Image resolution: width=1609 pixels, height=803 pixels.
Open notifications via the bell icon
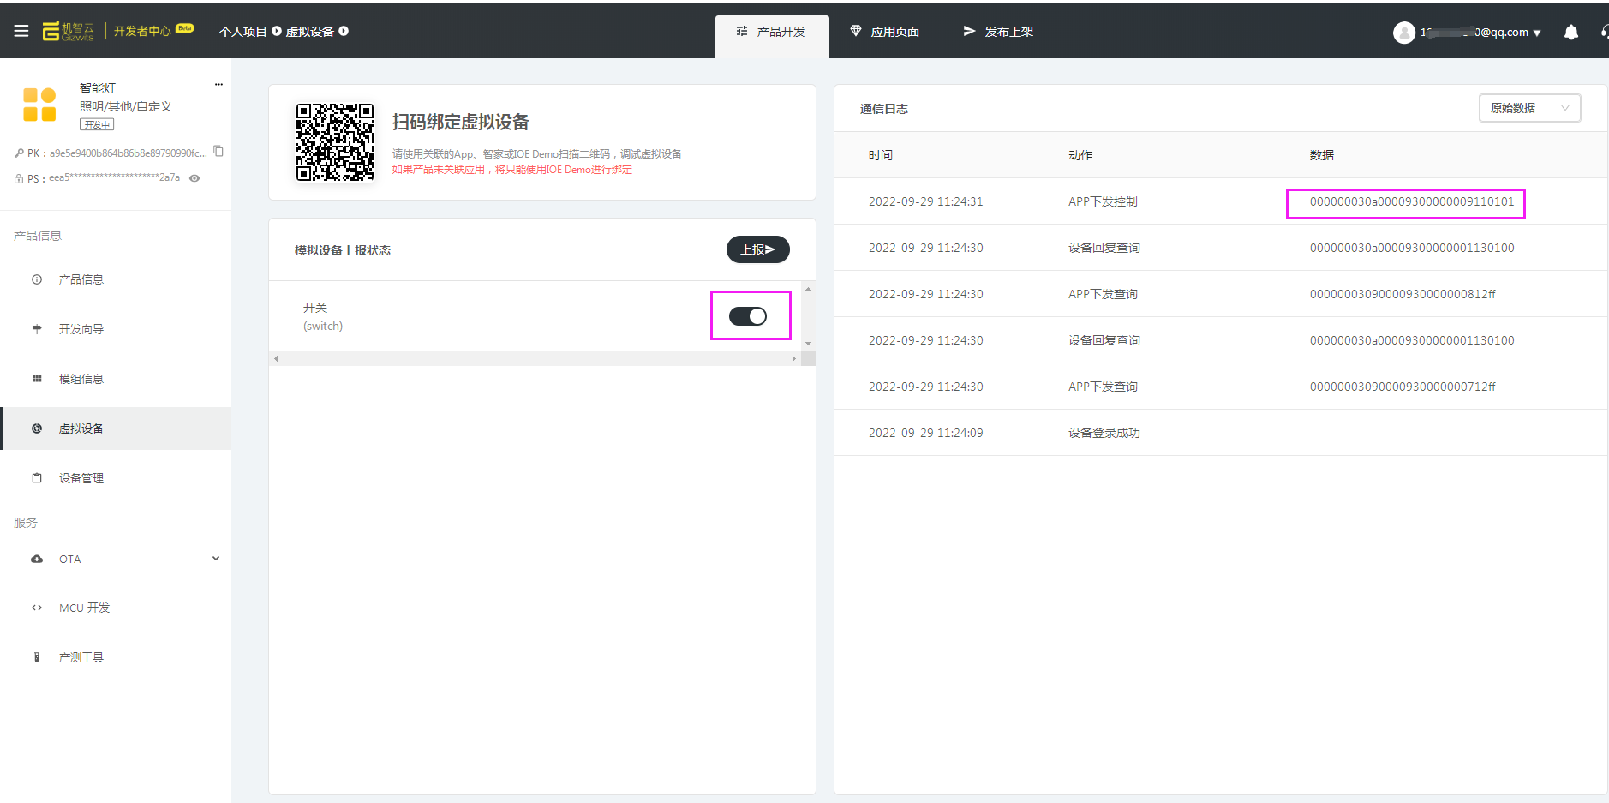click(x=1571, y=32)
